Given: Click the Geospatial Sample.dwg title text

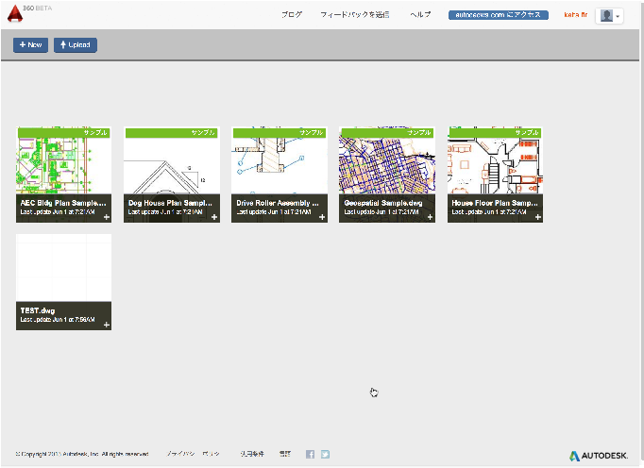Looking at the screenshot, I should [x=383, y=203].
